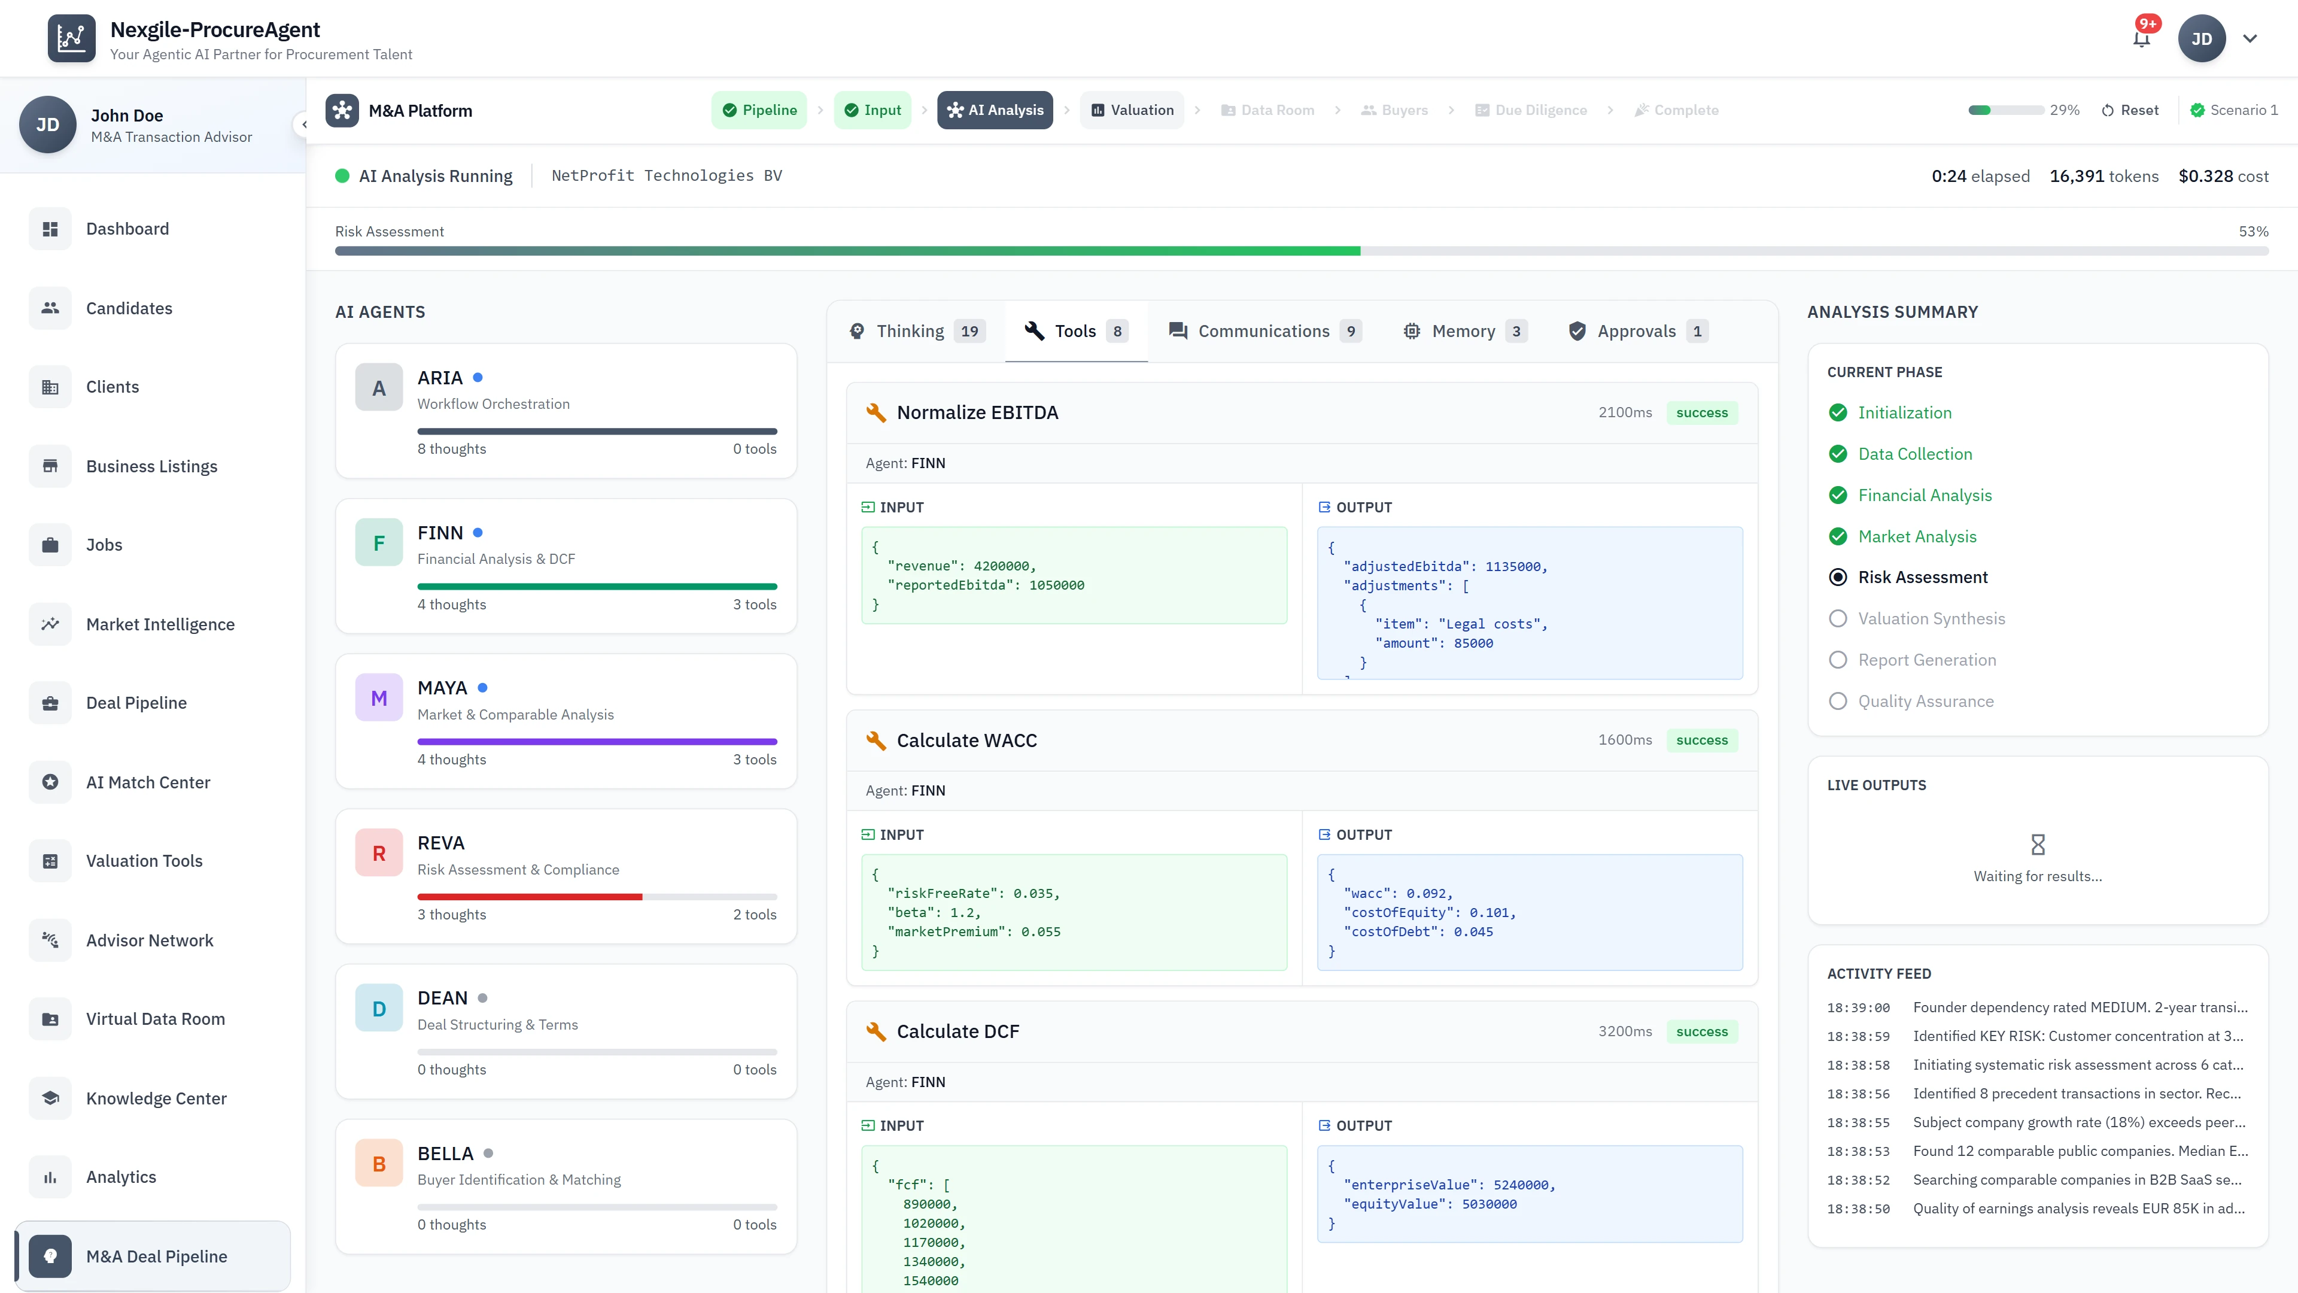Open the Virtual Data Room
The width and height of the screenshot is (2298, 1293).
pos(155,1018)
